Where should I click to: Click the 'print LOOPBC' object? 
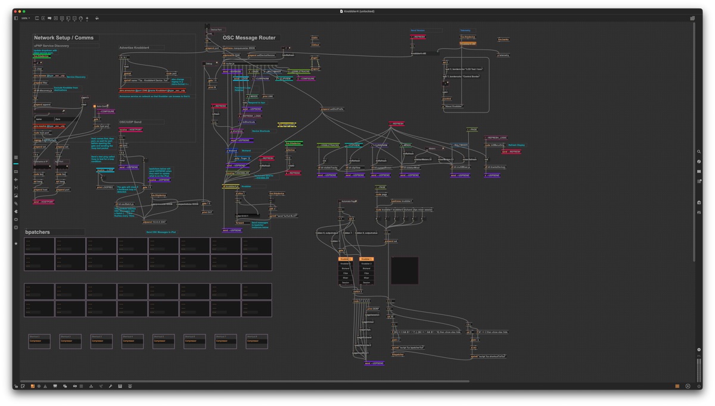click(105, 188)
